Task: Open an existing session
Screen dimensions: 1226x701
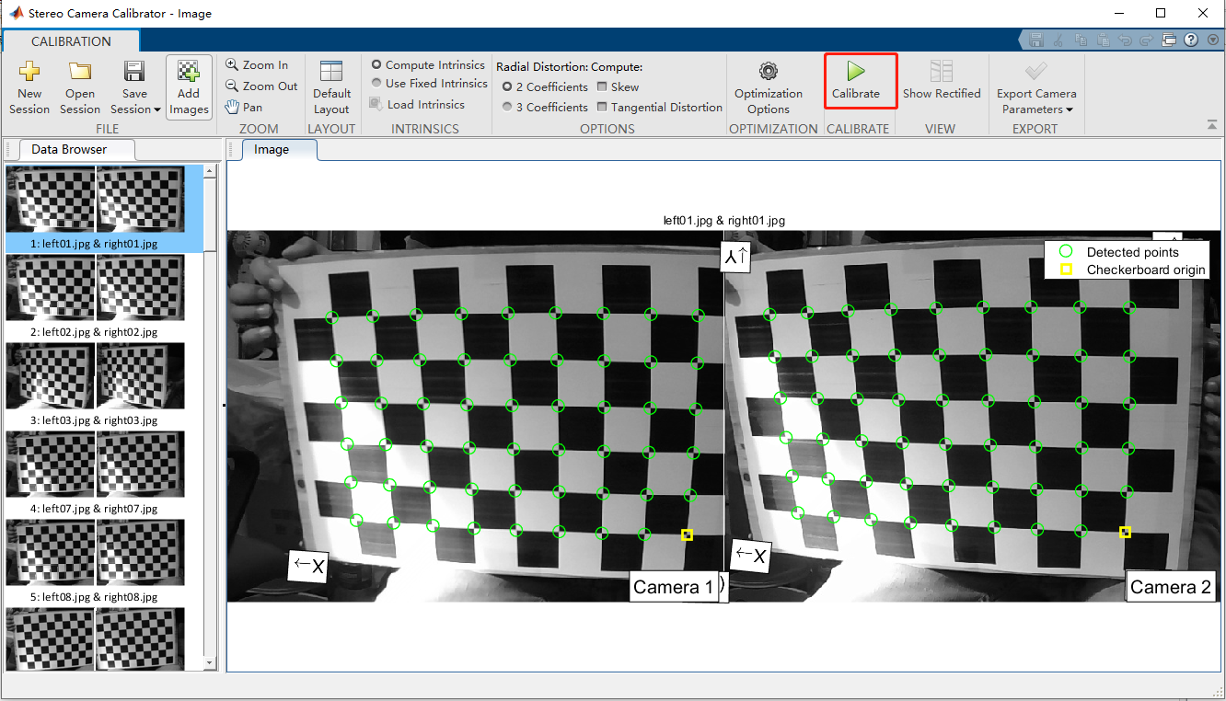Action: 80,87
